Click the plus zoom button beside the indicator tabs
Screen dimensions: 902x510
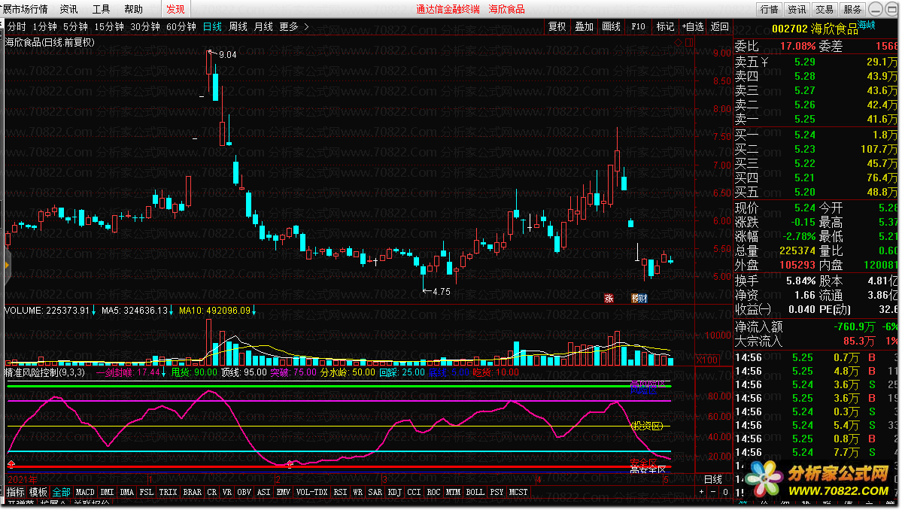[701, 492]
